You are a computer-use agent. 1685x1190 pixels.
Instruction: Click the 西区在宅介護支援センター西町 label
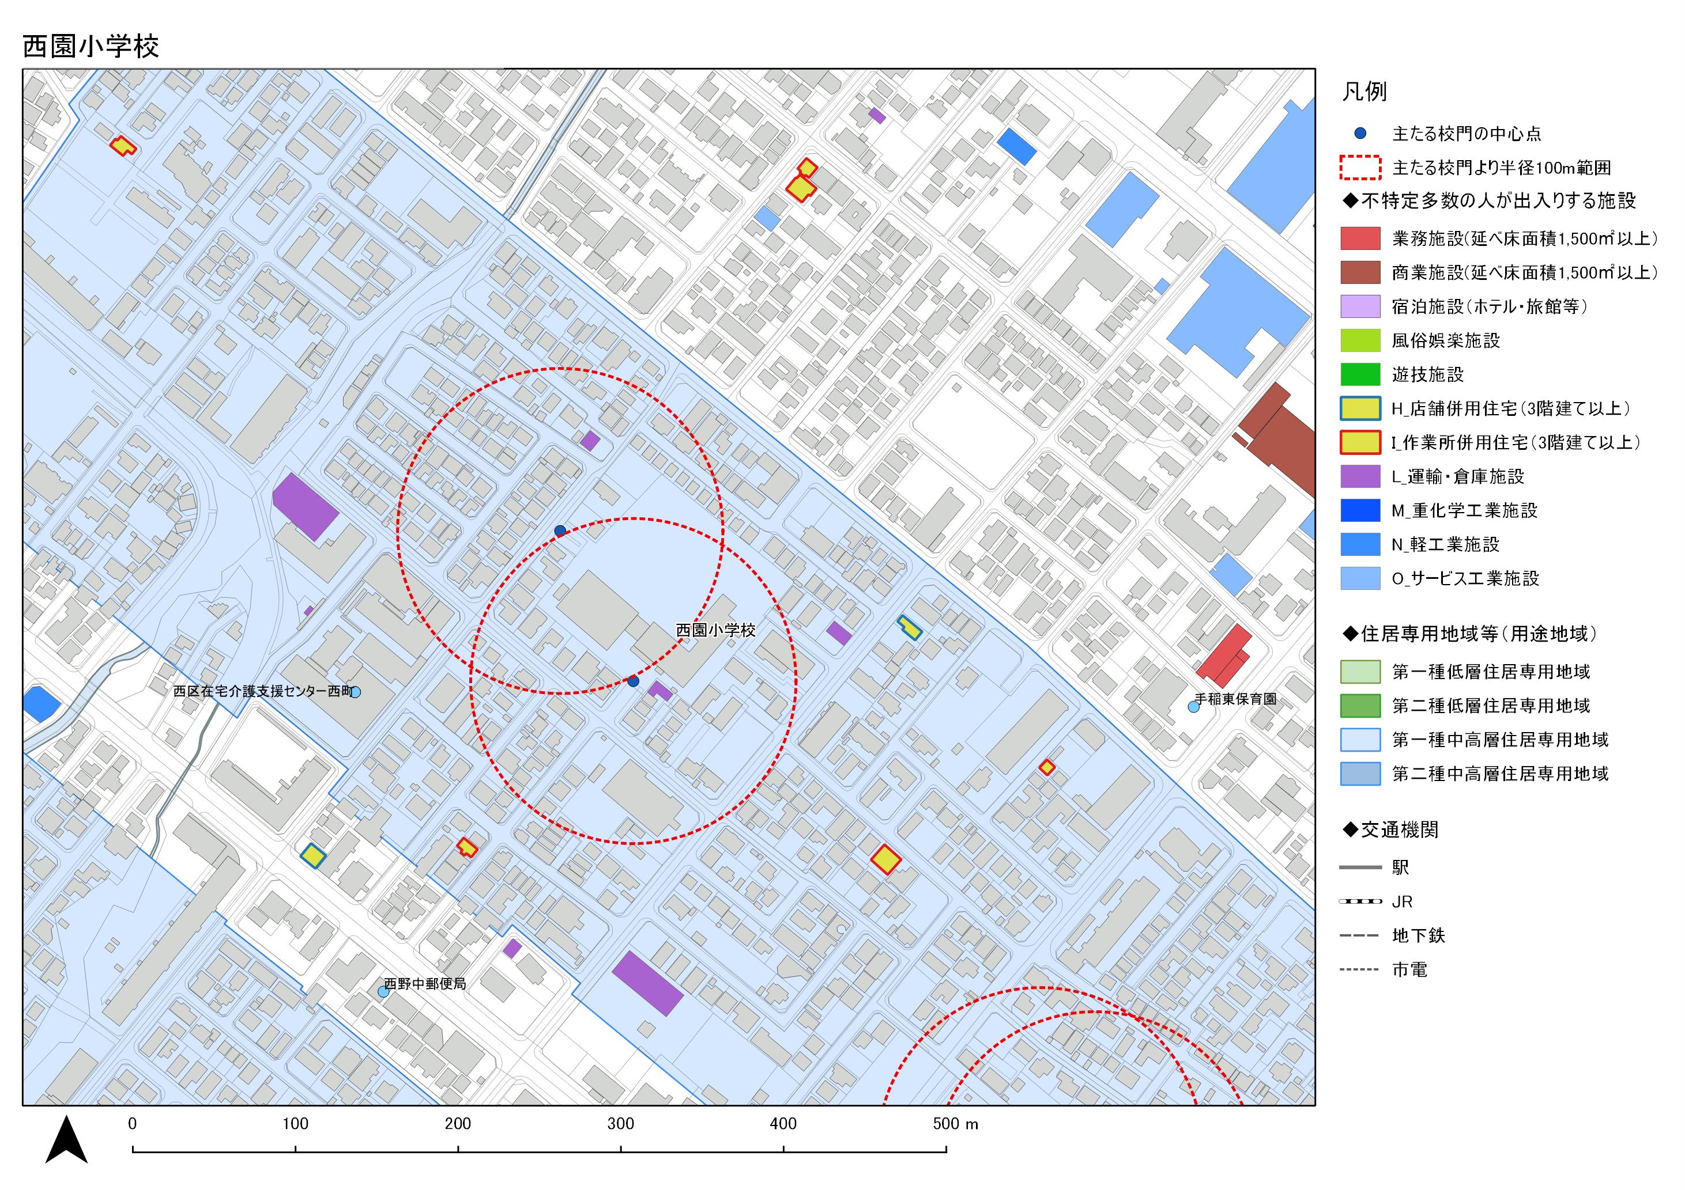coord(263,691)
